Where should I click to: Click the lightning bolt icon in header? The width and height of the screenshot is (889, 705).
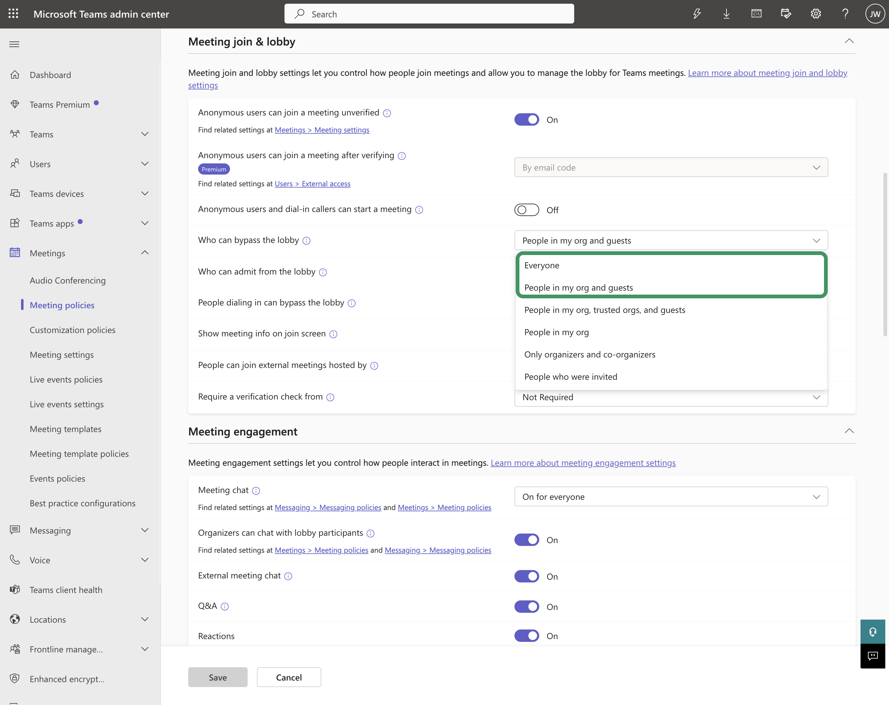(697, 14)
